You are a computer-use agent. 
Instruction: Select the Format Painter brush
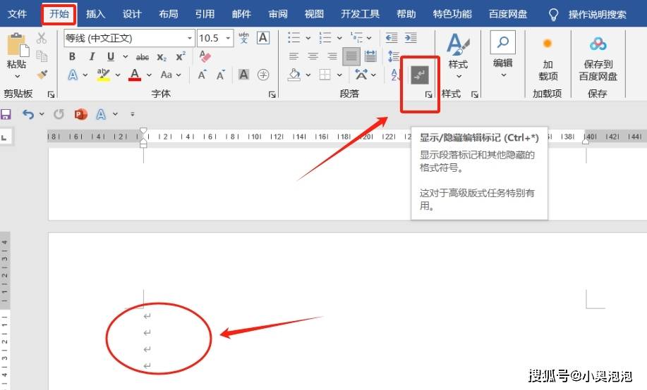(x=42, y=75)
